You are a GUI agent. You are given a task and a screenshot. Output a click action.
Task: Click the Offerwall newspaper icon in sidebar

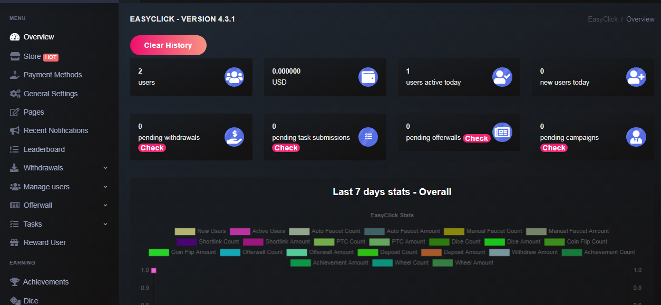pyautogui.click(x=15, y=205)
